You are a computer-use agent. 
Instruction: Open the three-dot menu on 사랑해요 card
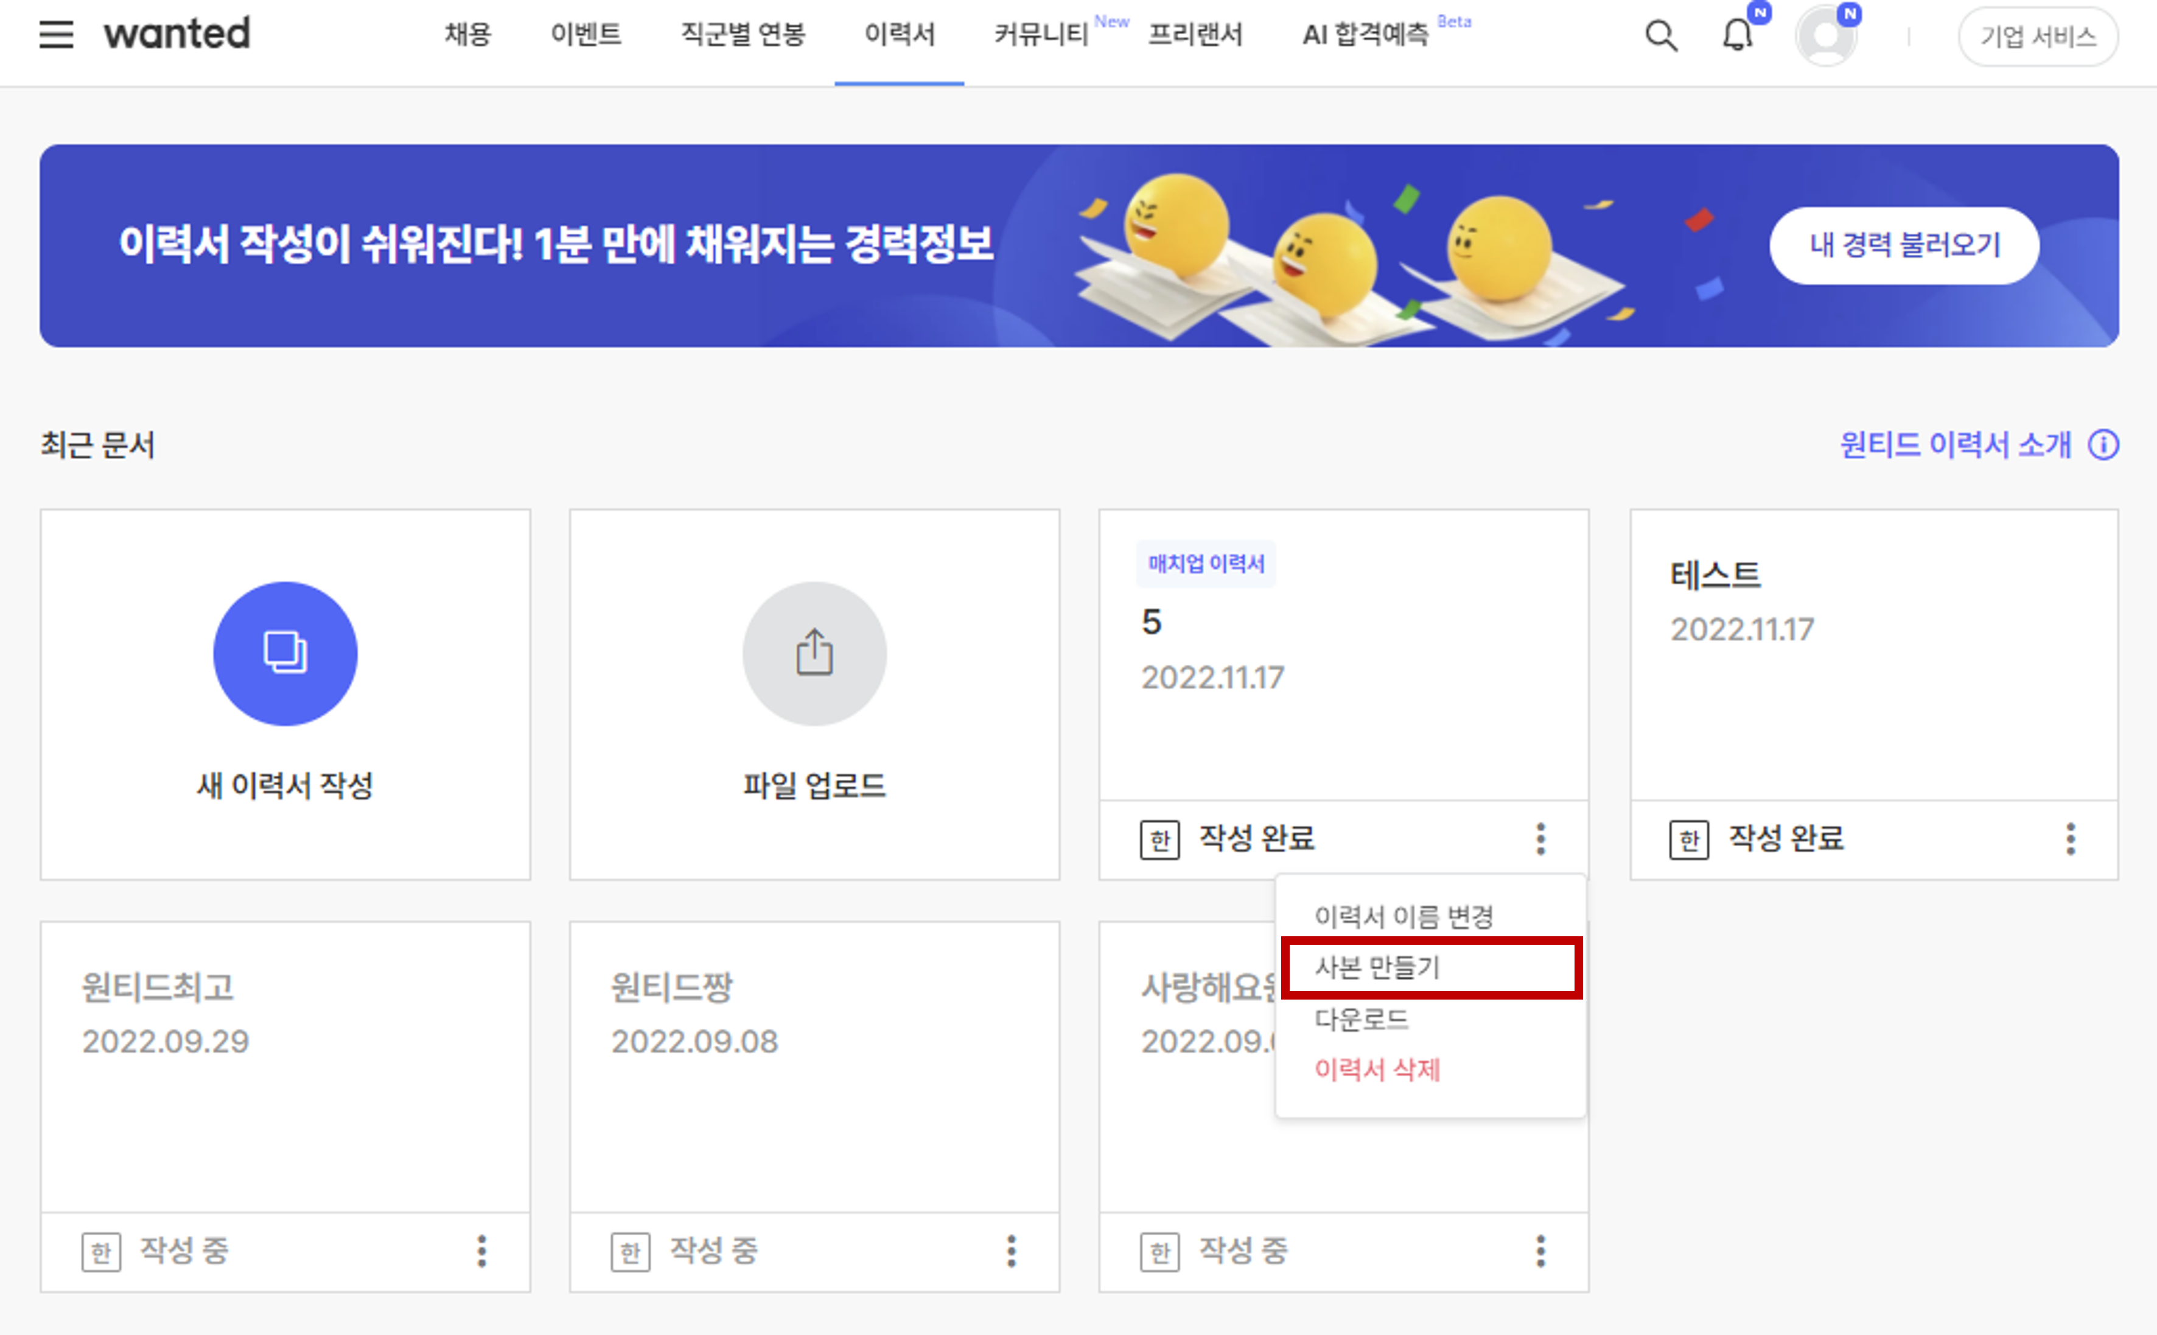pos(1541,1251)
